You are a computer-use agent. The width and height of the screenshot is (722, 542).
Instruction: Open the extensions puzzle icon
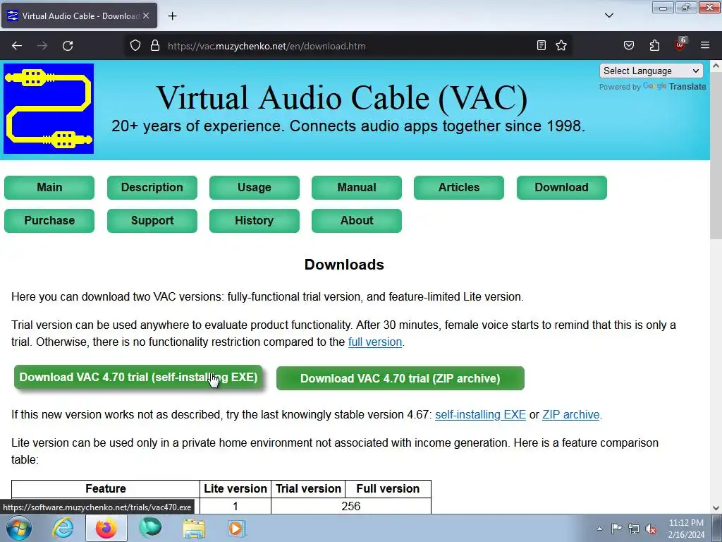coord(654,45)
